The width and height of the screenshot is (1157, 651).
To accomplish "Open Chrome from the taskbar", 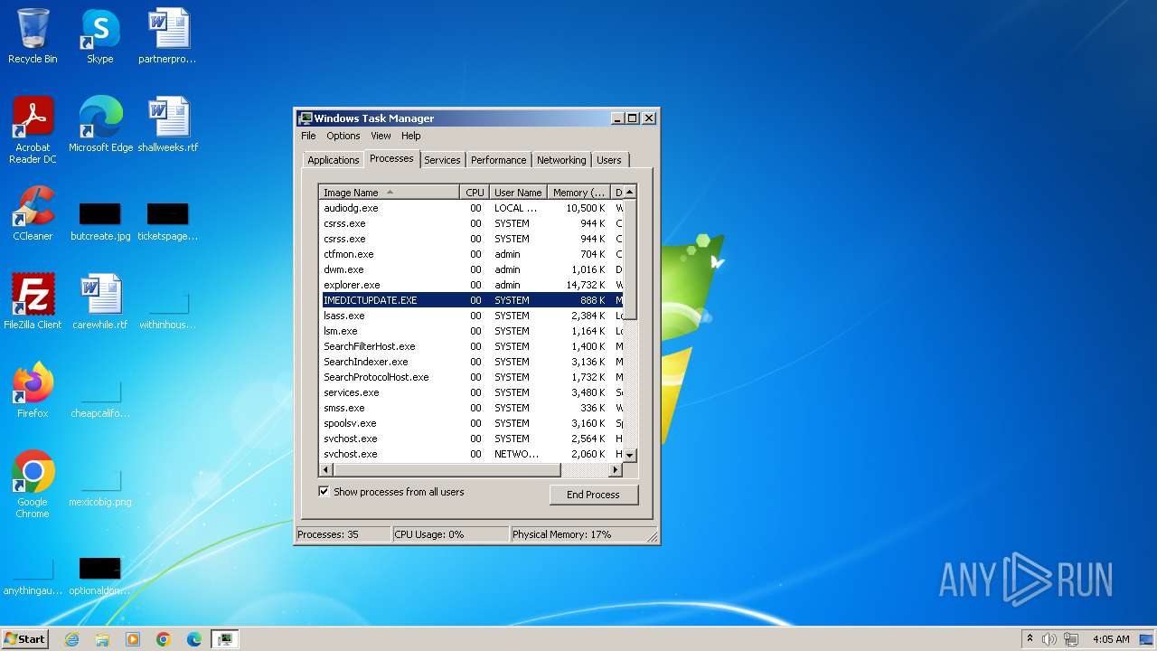I will [164, 639].
